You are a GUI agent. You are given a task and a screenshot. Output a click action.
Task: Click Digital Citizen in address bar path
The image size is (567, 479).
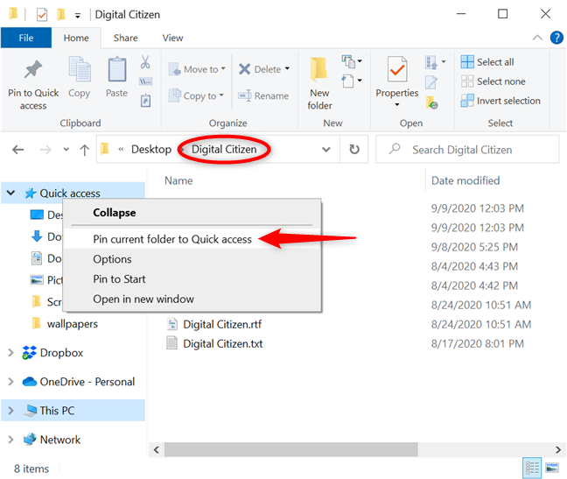point(224,149)
